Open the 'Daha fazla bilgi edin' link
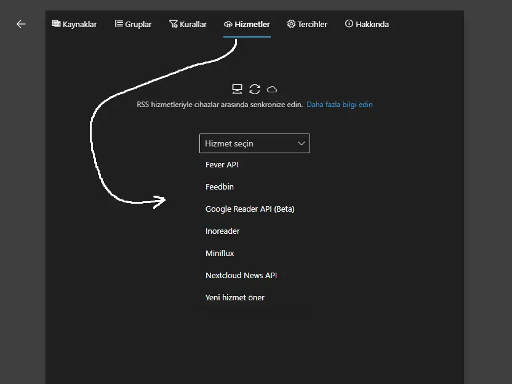The image size is (512, 384). point(340,105)
